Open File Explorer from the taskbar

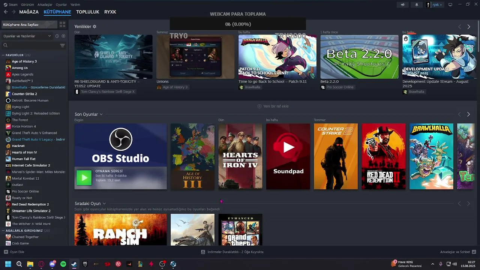(30, 264)
